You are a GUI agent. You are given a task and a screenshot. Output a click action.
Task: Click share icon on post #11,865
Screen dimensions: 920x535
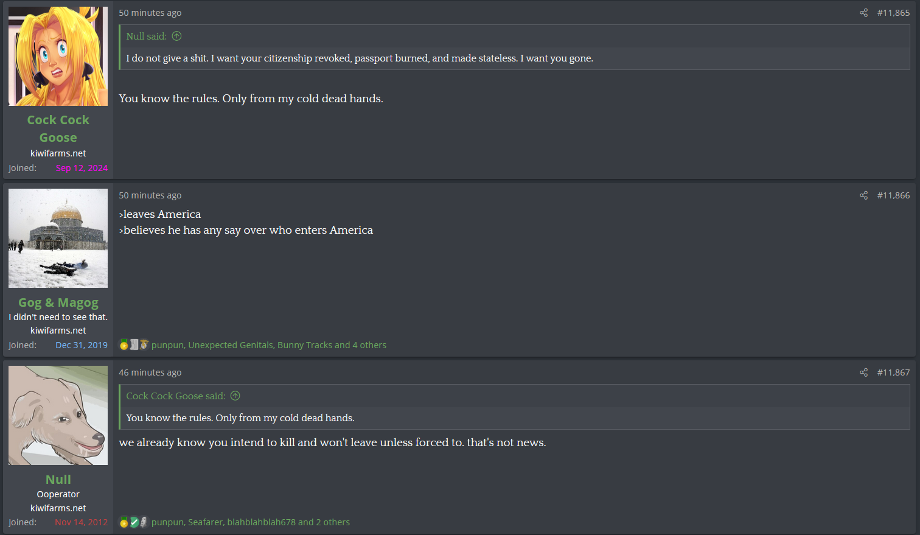[x=863, y=13]
